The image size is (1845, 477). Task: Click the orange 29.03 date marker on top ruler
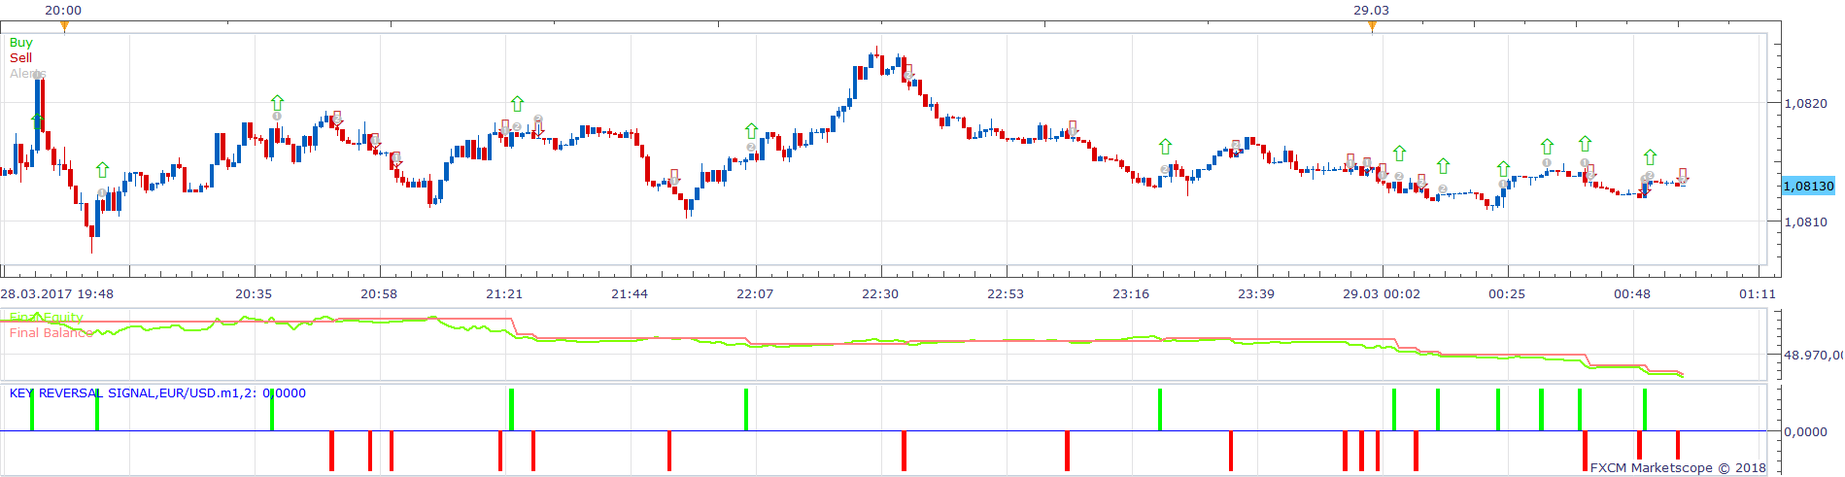pos(1372,26)
